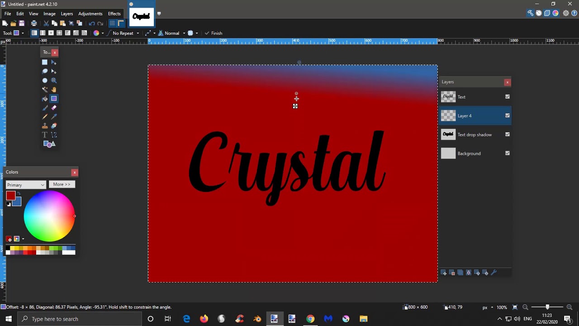Screen dimensions: 579x326
Task: Select the Shapes tool
Action: [49, 144]
